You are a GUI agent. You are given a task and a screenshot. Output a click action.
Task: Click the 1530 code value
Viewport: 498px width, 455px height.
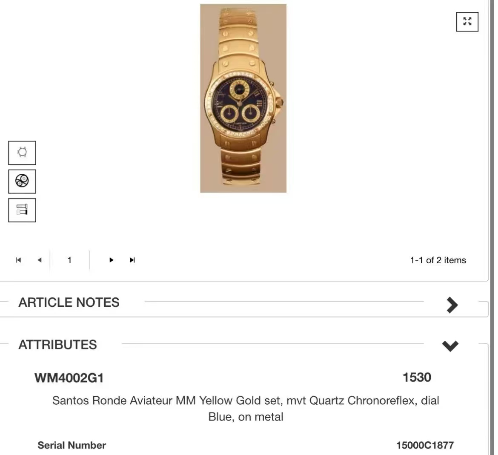pos(417,377)
